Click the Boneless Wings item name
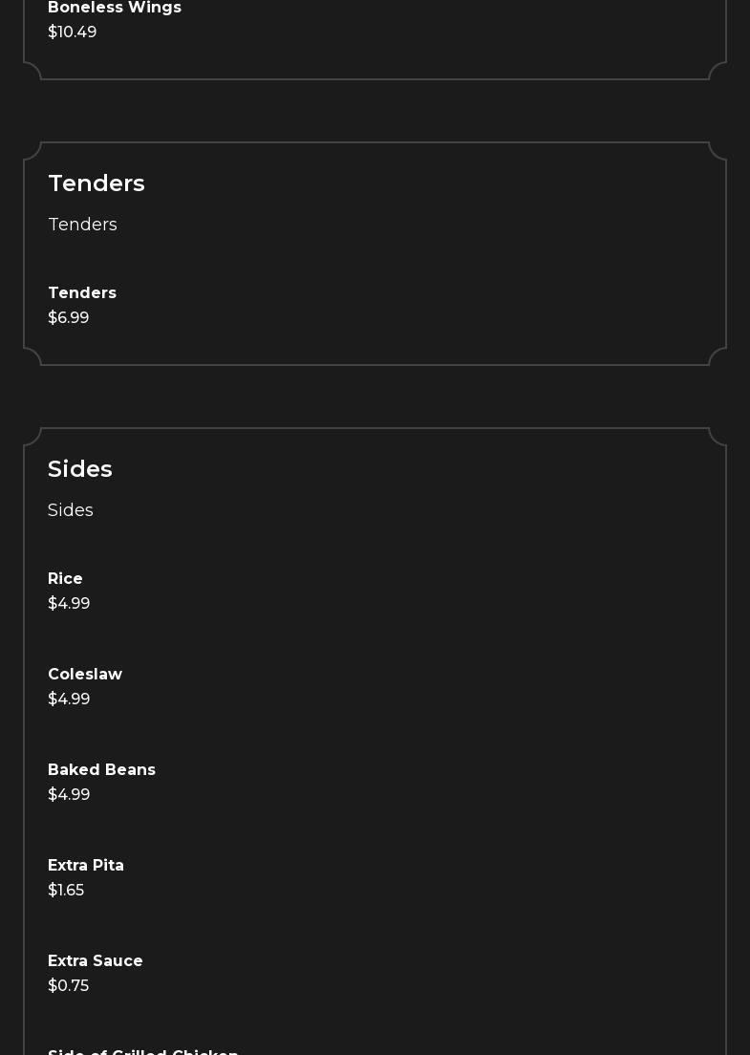Screen dimensions: 750x1055 point(115,8)
